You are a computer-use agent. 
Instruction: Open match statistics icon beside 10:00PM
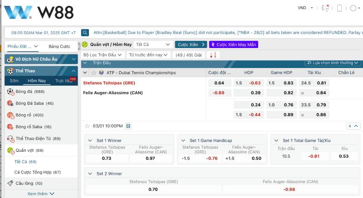[128, 126]
